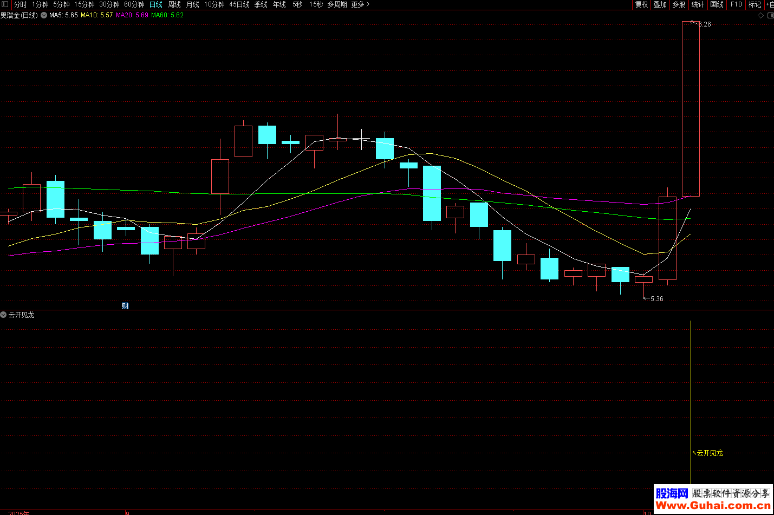Click the 统计 statistics button

pyautogui.click(x=698, y=4)
